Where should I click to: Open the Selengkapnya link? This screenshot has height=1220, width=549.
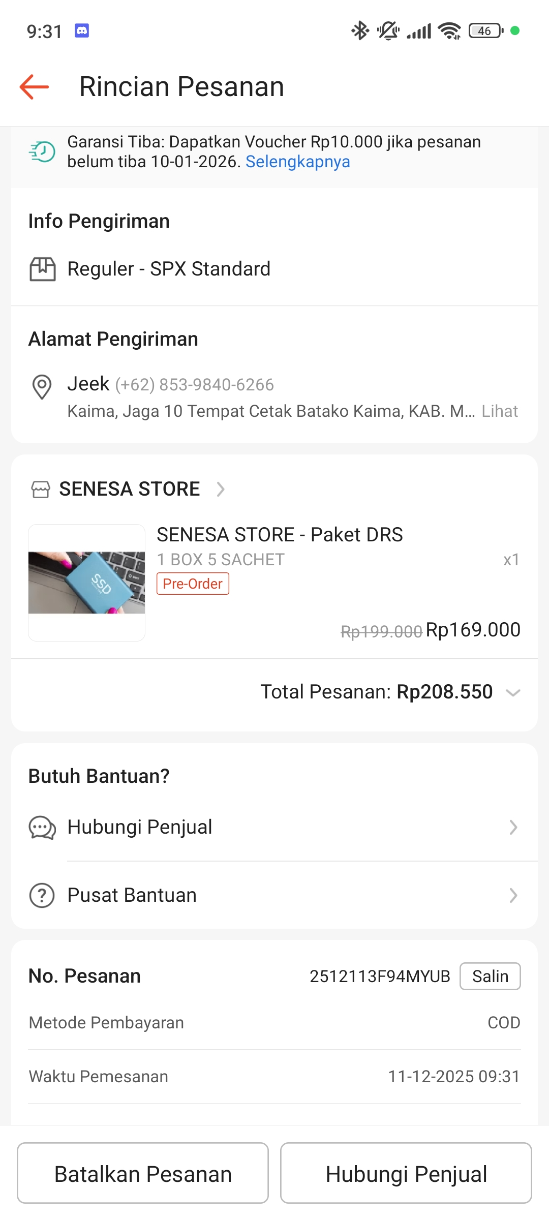[298, 162]
